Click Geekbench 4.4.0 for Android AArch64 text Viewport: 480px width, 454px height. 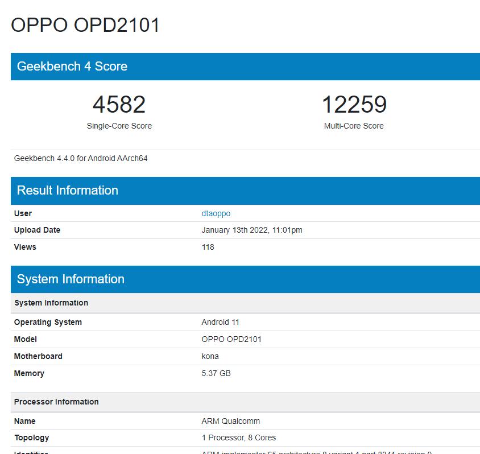pyautogui.click(x=81, y=158)
